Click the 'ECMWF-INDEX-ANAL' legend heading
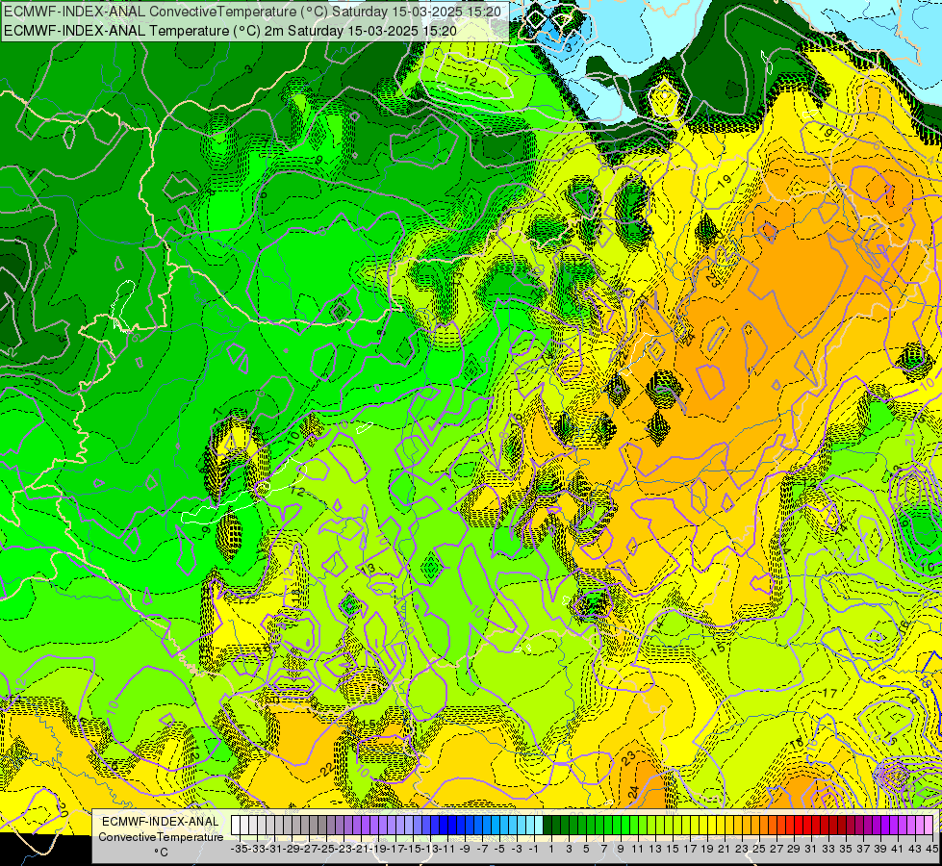Screen dimensions: 942x866 click(x=161, y=822)
